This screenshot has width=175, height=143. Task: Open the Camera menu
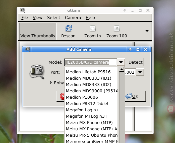[73, 18]
